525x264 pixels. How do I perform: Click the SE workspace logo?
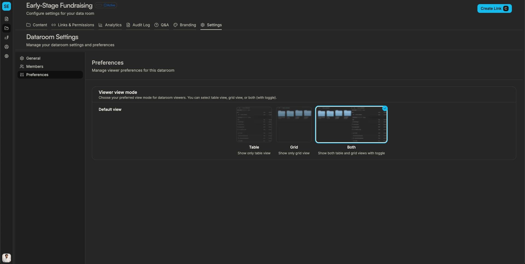(7, 6)
